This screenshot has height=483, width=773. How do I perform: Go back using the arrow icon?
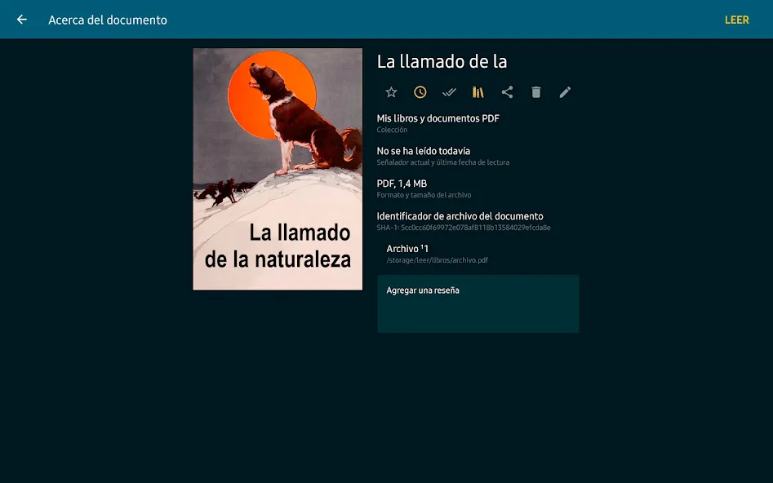pyautogui.click(x=22, y=20)
